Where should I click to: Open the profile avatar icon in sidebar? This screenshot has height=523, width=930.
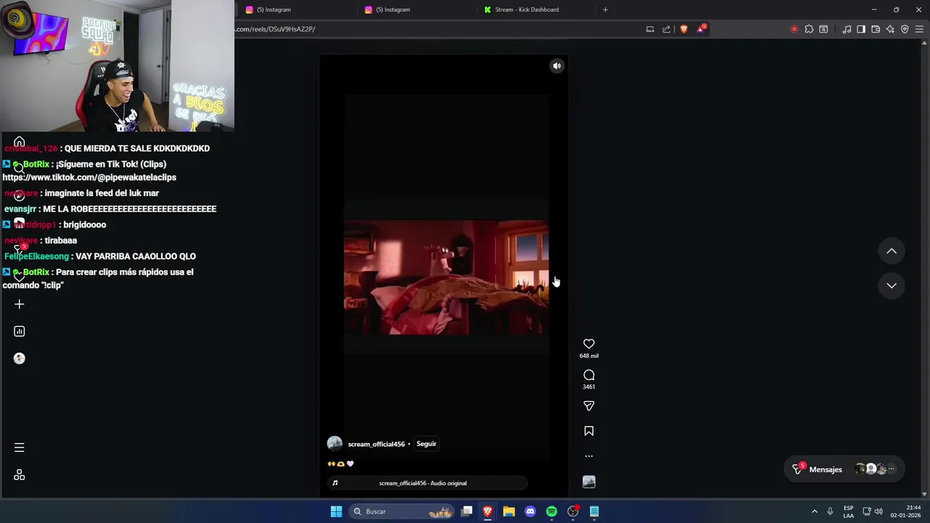click(x=20, y=358)
